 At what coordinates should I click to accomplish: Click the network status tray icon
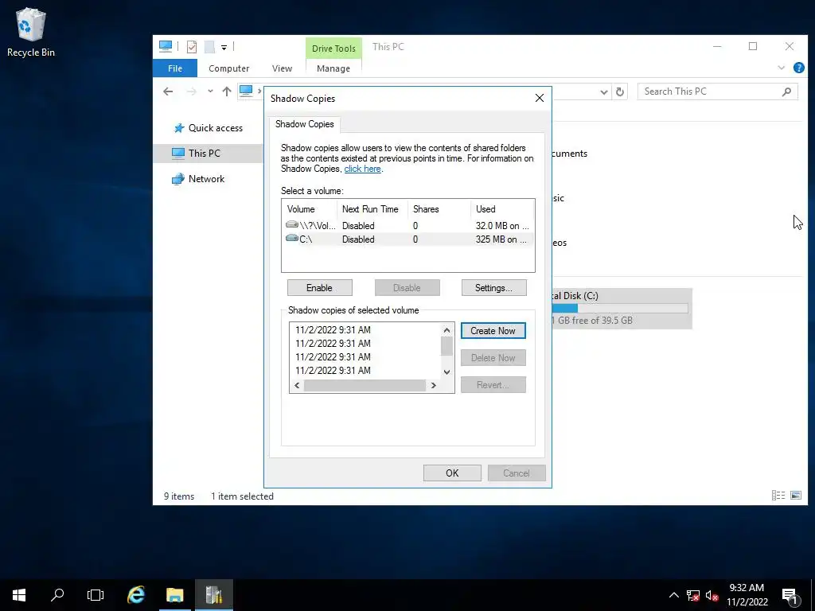coord(692,595)
